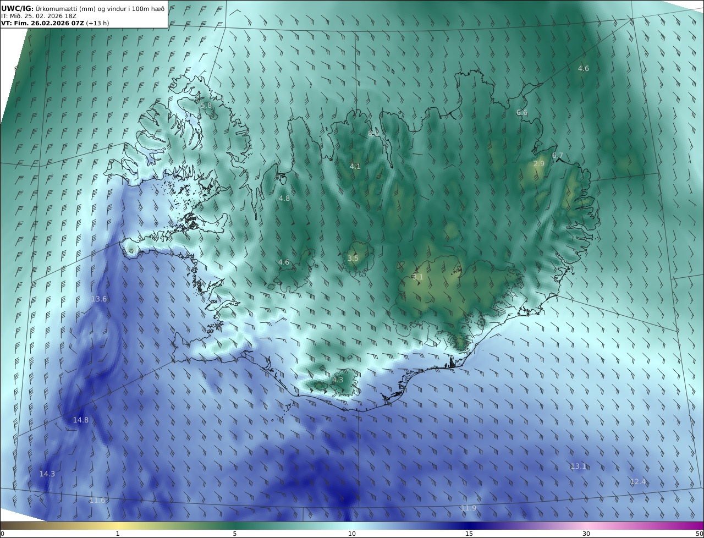Click the 3.1 value on Vatnajökull glacier
This screenshot has height=538, width=704.
pyautogui.click(x=418, y=277)
